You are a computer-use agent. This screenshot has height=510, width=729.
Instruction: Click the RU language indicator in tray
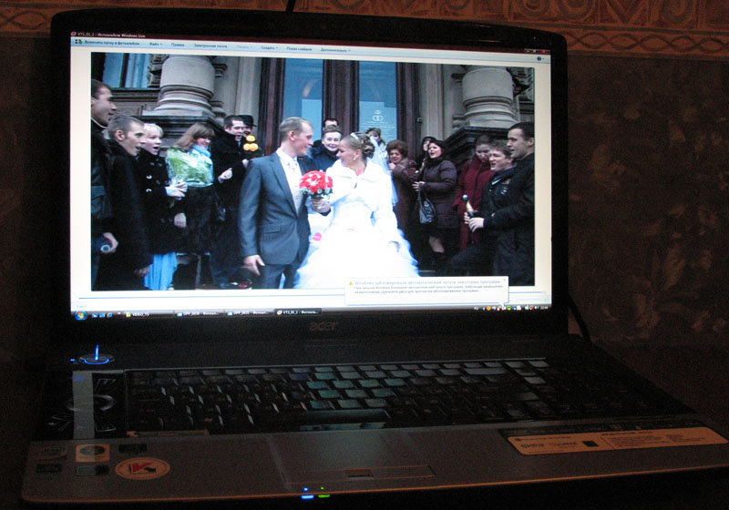477,308
